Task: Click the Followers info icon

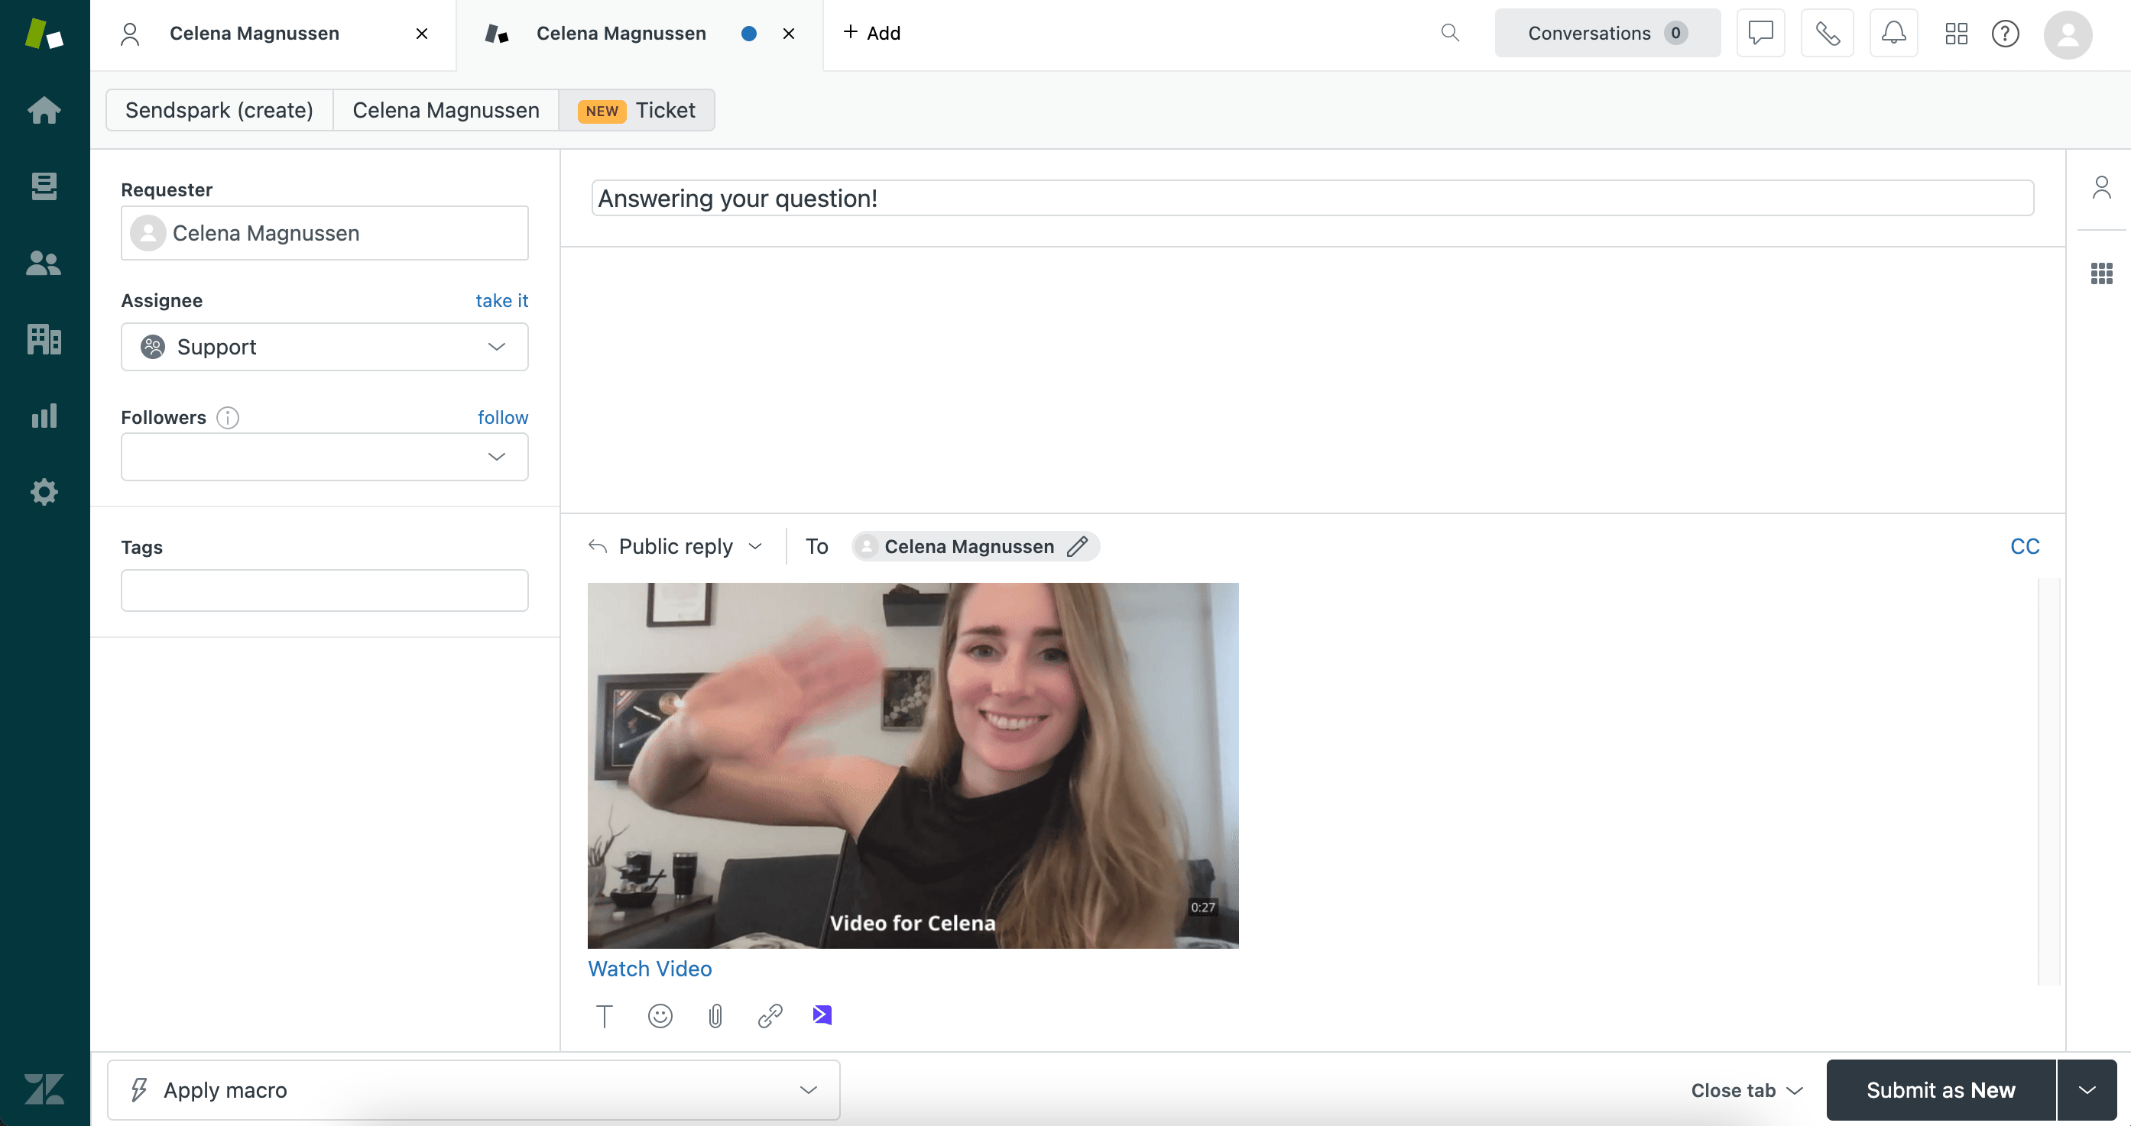Action: click(x=228, y=418)
